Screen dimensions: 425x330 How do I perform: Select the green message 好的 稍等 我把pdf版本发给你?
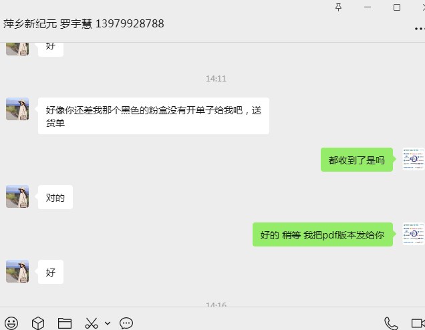pyautogui.click(x=323, y=234)
